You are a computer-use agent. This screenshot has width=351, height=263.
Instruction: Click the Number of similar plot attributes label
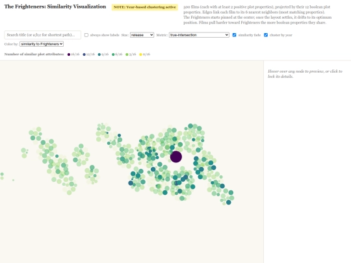click(34, 55)
